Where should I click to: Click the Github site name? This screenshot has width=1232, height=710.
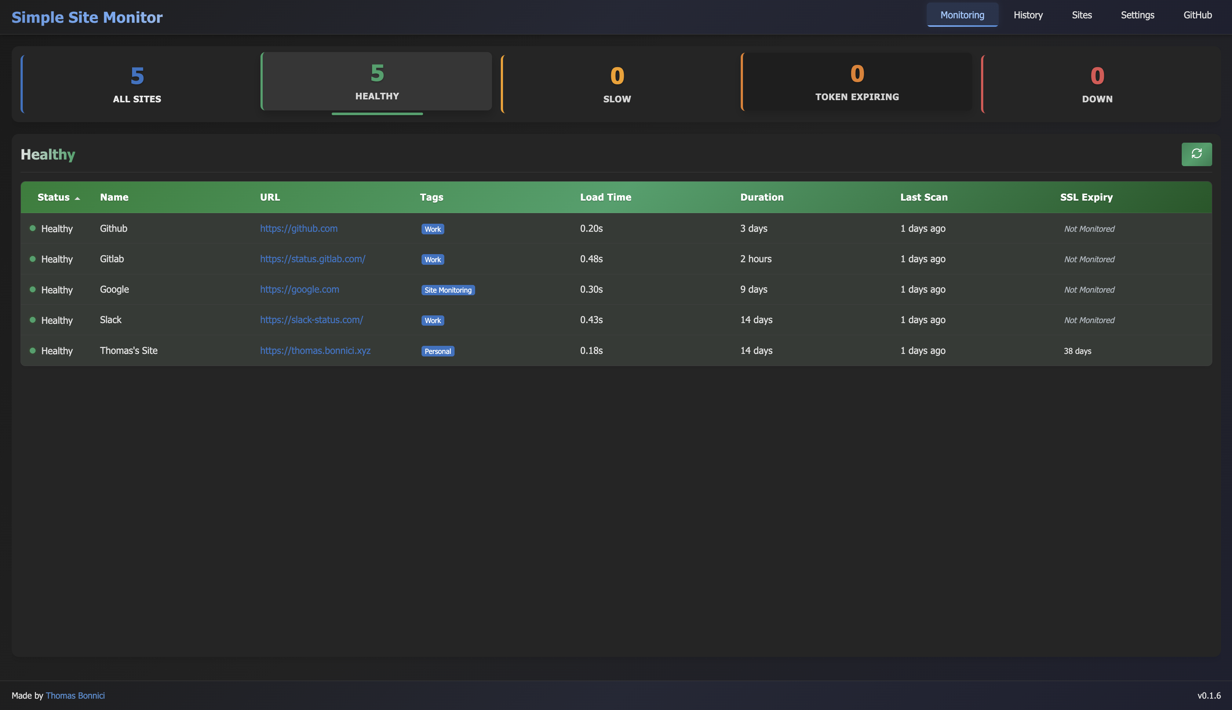pyautogui.click(x=114, y=228)
